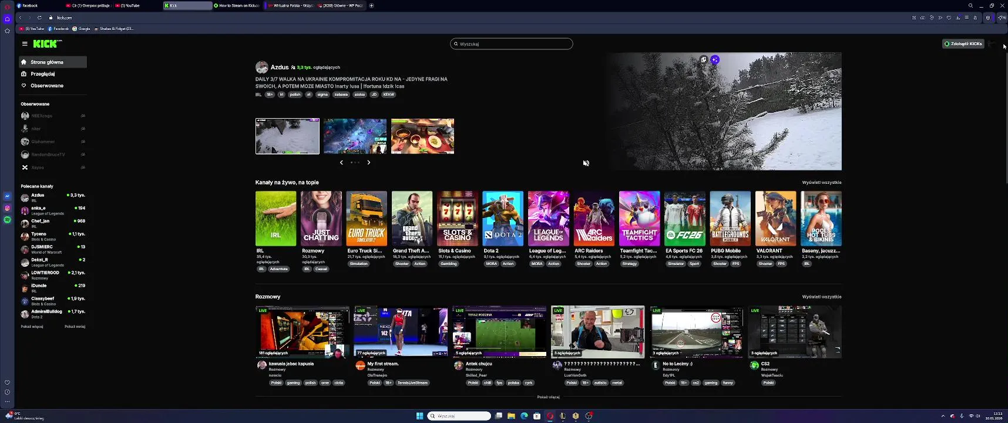
Task: Click Pokaż więcej below Rozmowy streams
Action: pos(548,397)
